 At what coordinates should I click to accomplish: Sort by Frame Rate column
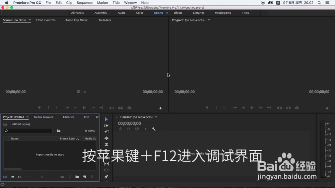tap(67, 139)
